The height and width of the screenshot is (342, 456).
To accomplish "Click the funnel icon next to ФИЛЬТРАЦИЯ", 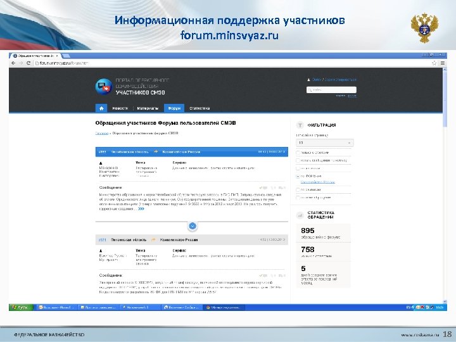I will (x=300, y=125).
